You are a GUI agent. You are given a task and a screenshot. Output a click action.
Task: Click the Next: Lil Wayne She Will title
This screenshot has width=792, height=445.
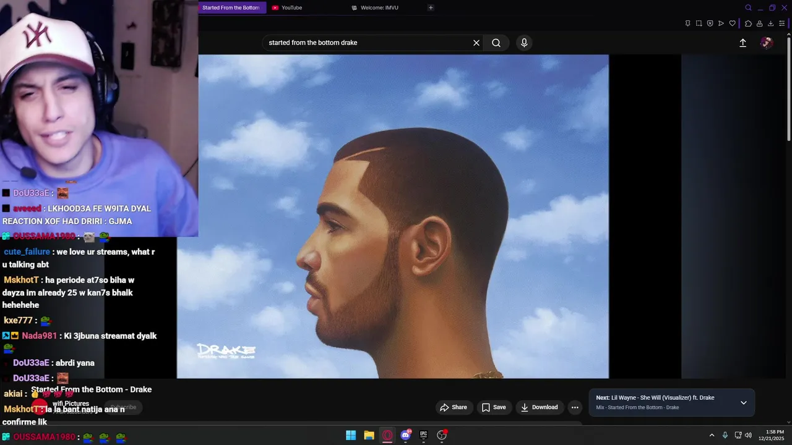[655, 397]
